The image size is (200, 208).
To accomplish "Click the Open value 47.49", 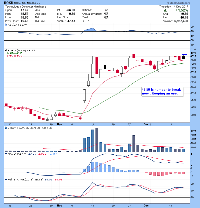I will click(x=24, y=10).
